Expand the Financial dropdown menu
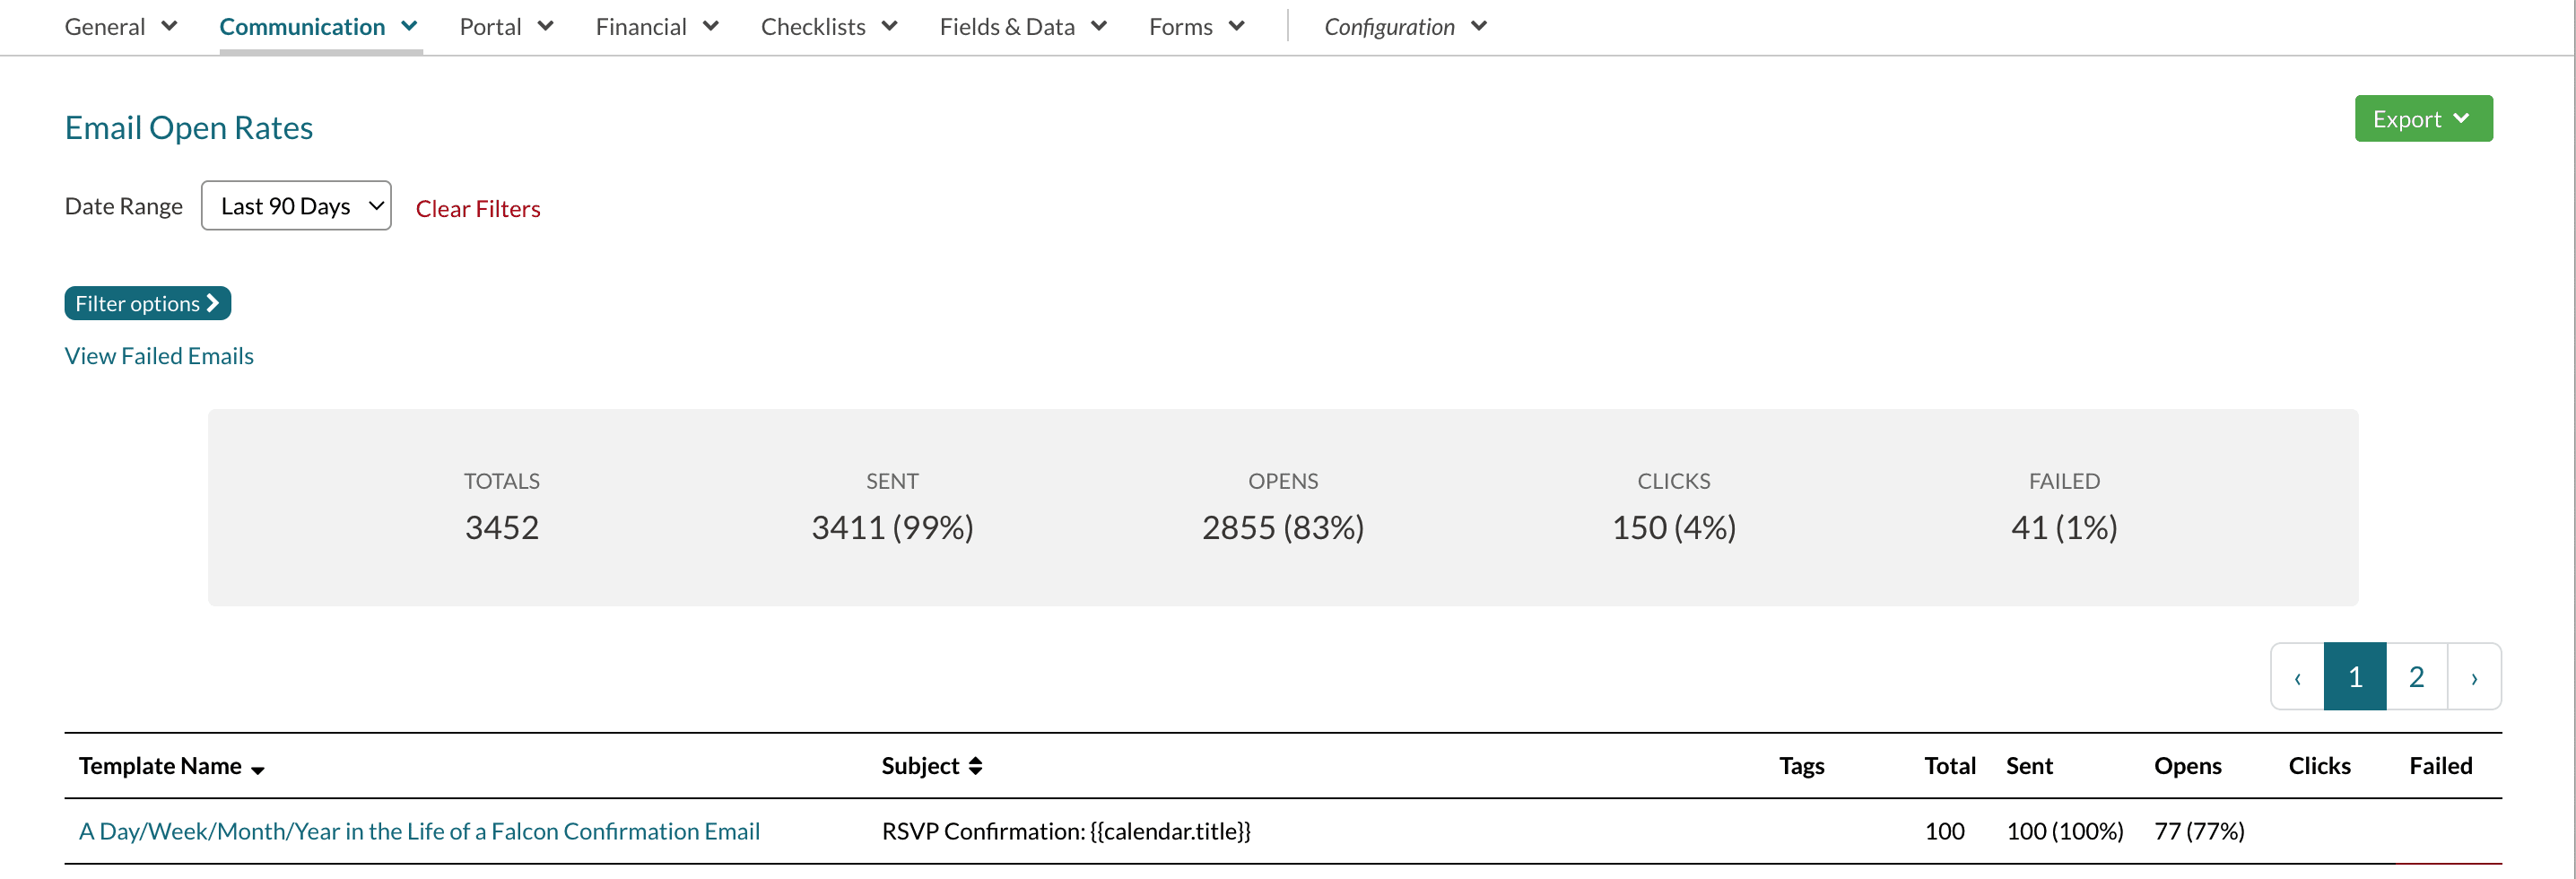 (x=656, y=27)
